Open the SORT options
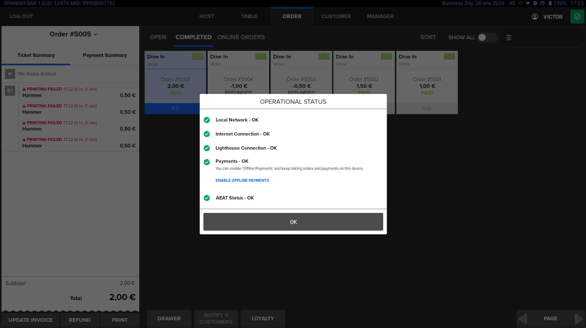586x328 pixels. pos(428,37)
